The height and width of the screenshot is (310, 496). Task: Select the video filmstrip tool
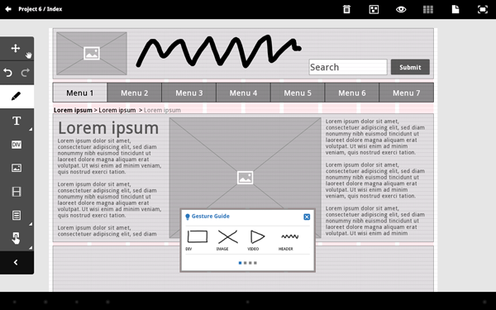tap(17, 192)
